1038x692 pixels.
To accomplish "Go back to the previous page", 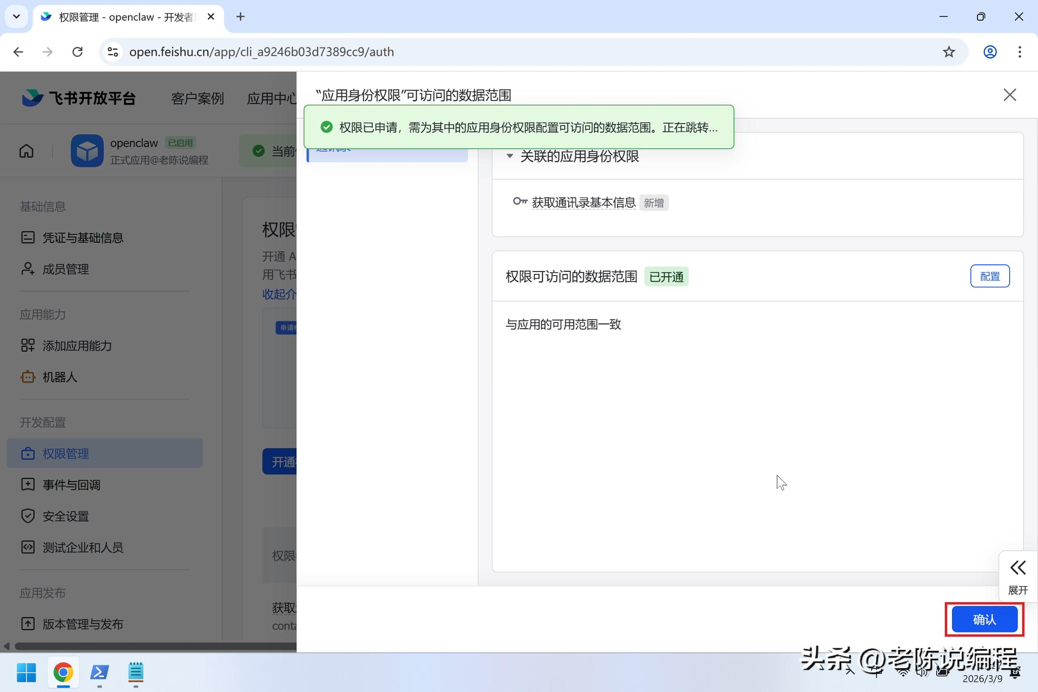I will [x=18, y=52].
